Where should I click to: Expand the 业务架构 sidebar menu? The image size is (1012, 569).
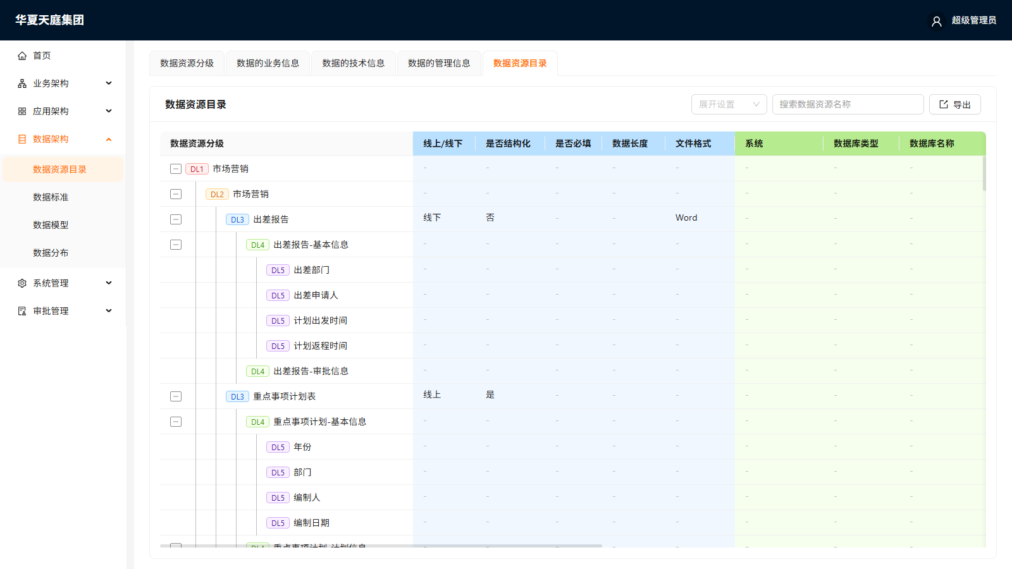pyautogui.click(x=109, y=83)
